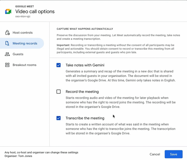This screenshot has width=187, height=160.
Task: Select the Meeting records tab
Action: (x=22, y=43)
